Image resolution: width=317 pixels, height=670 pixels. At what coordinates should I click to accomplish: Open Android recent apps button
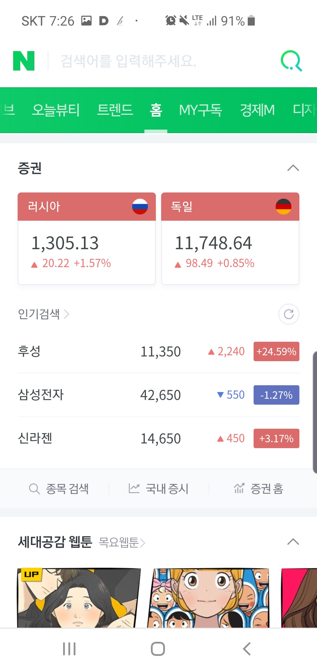pyautogui.click(x=70, y=649)
